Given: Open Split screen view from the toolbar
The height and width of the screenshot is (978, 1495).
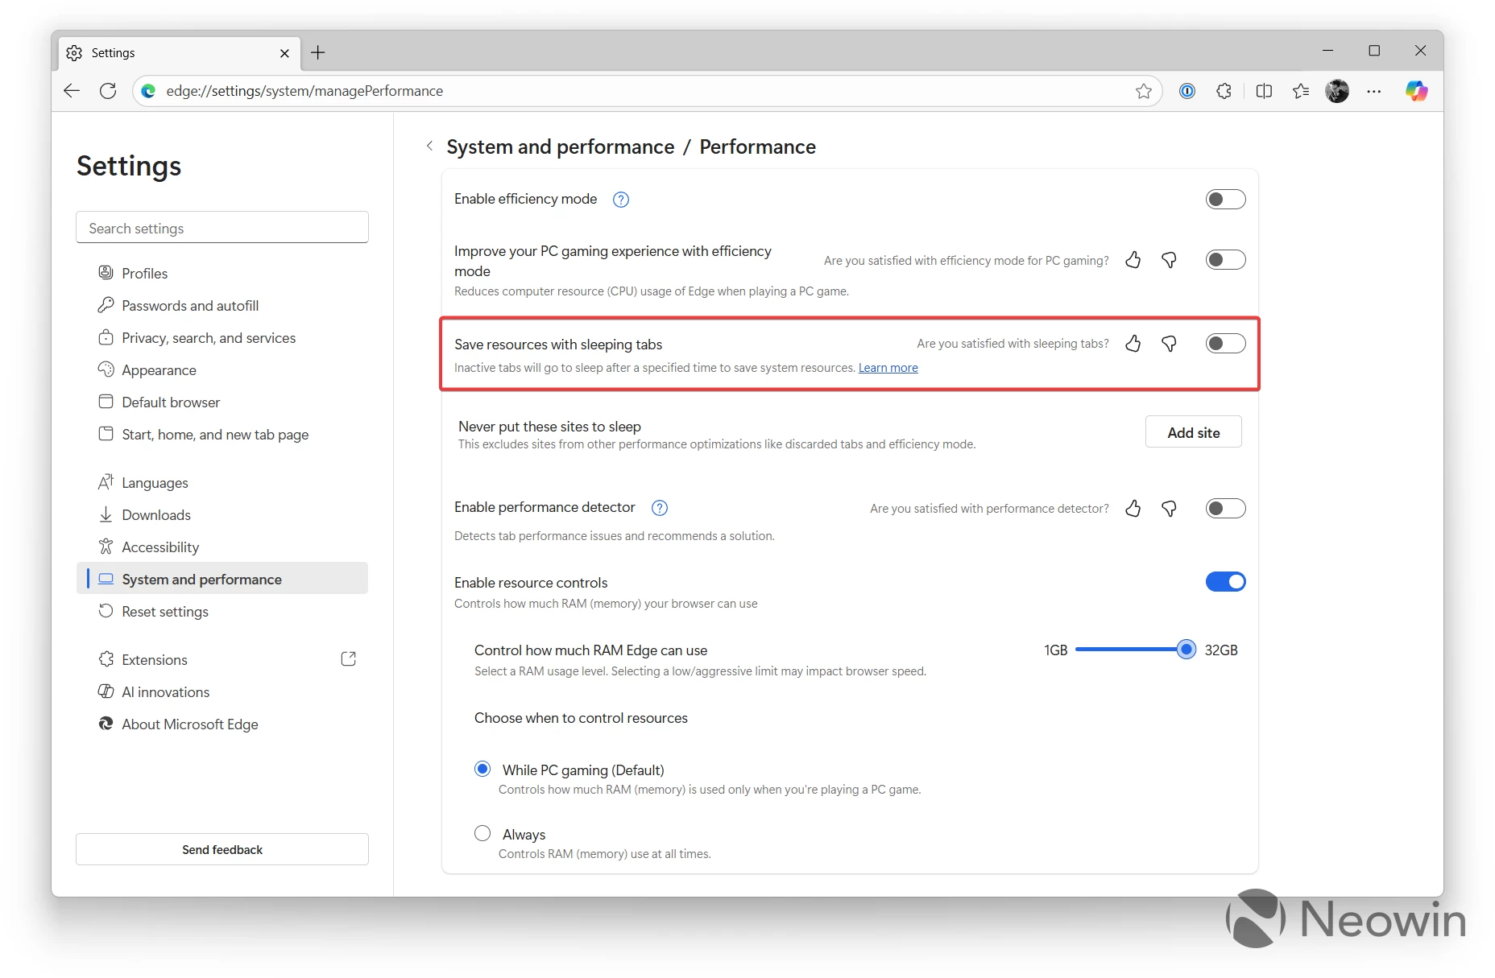Looking at the screenshot, I should click(x=1264, y=91).
